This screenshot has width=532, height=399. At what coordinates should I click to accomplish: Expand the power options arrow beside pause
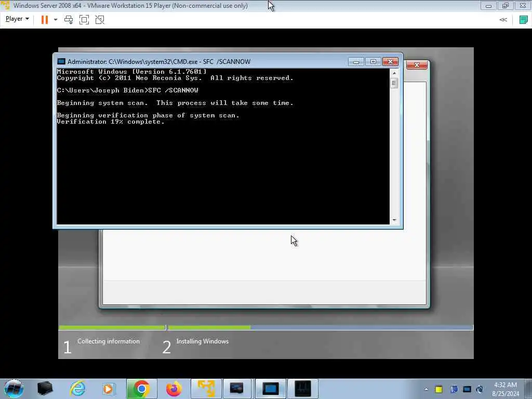[x=55, y=20]
